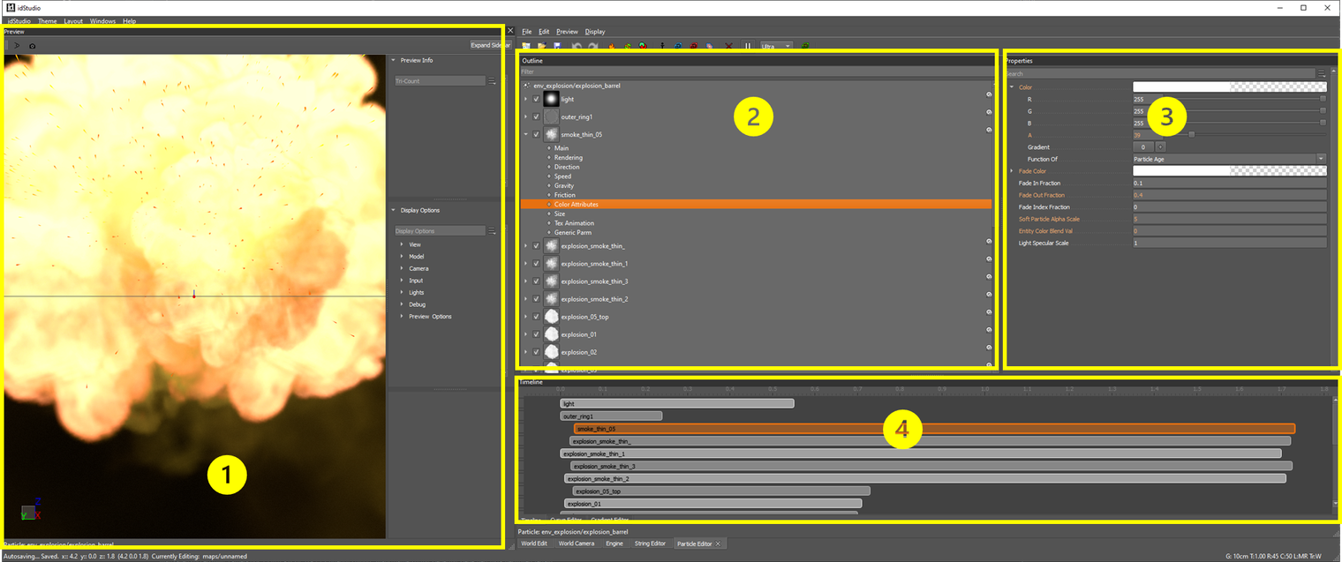Viewport: 1342px width, 562px height.
Task: Switch to the World Edit tab
Action: tap(534, 543)
